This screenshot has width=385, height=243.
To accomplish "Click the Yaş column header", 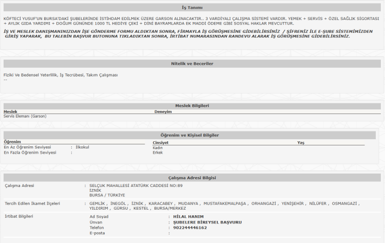I will click(300, 142).
